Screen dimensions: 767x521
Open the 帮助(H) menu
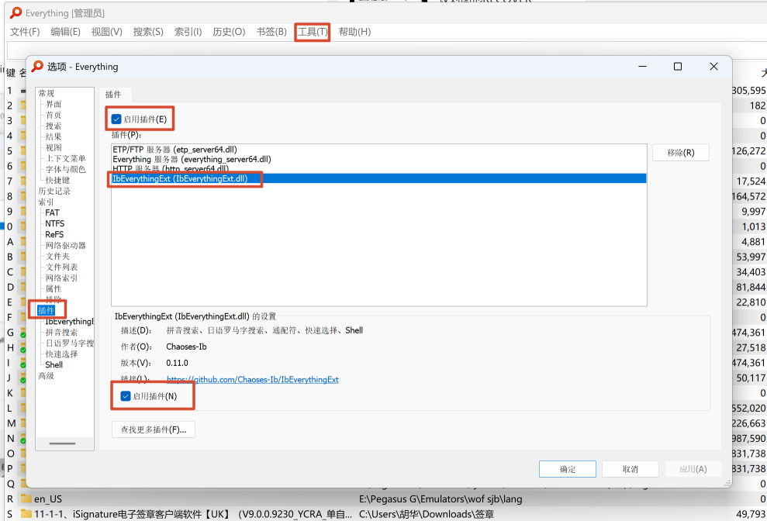tap(354, 32)
